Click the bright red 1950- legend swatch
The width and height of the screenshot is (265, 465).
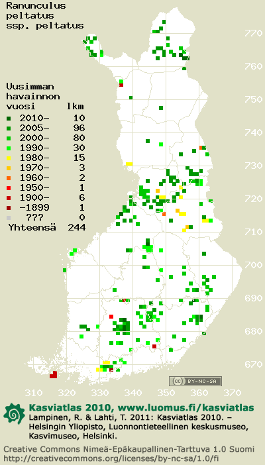[x=9, y=187]
